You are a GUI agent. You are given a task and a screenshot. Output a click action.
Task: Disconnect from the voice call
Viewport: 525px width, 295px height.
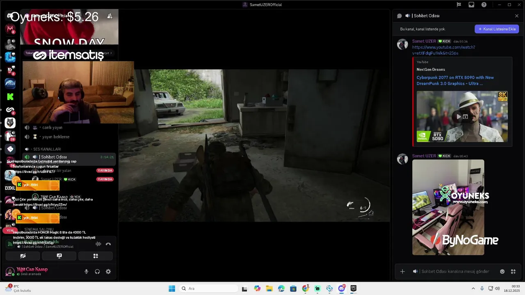tap(108, 244)
